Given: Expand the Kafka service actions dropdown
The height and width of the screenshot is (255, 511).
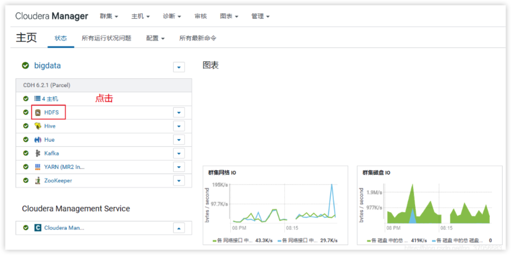Looking at the screenshot, I should [179, 154].
